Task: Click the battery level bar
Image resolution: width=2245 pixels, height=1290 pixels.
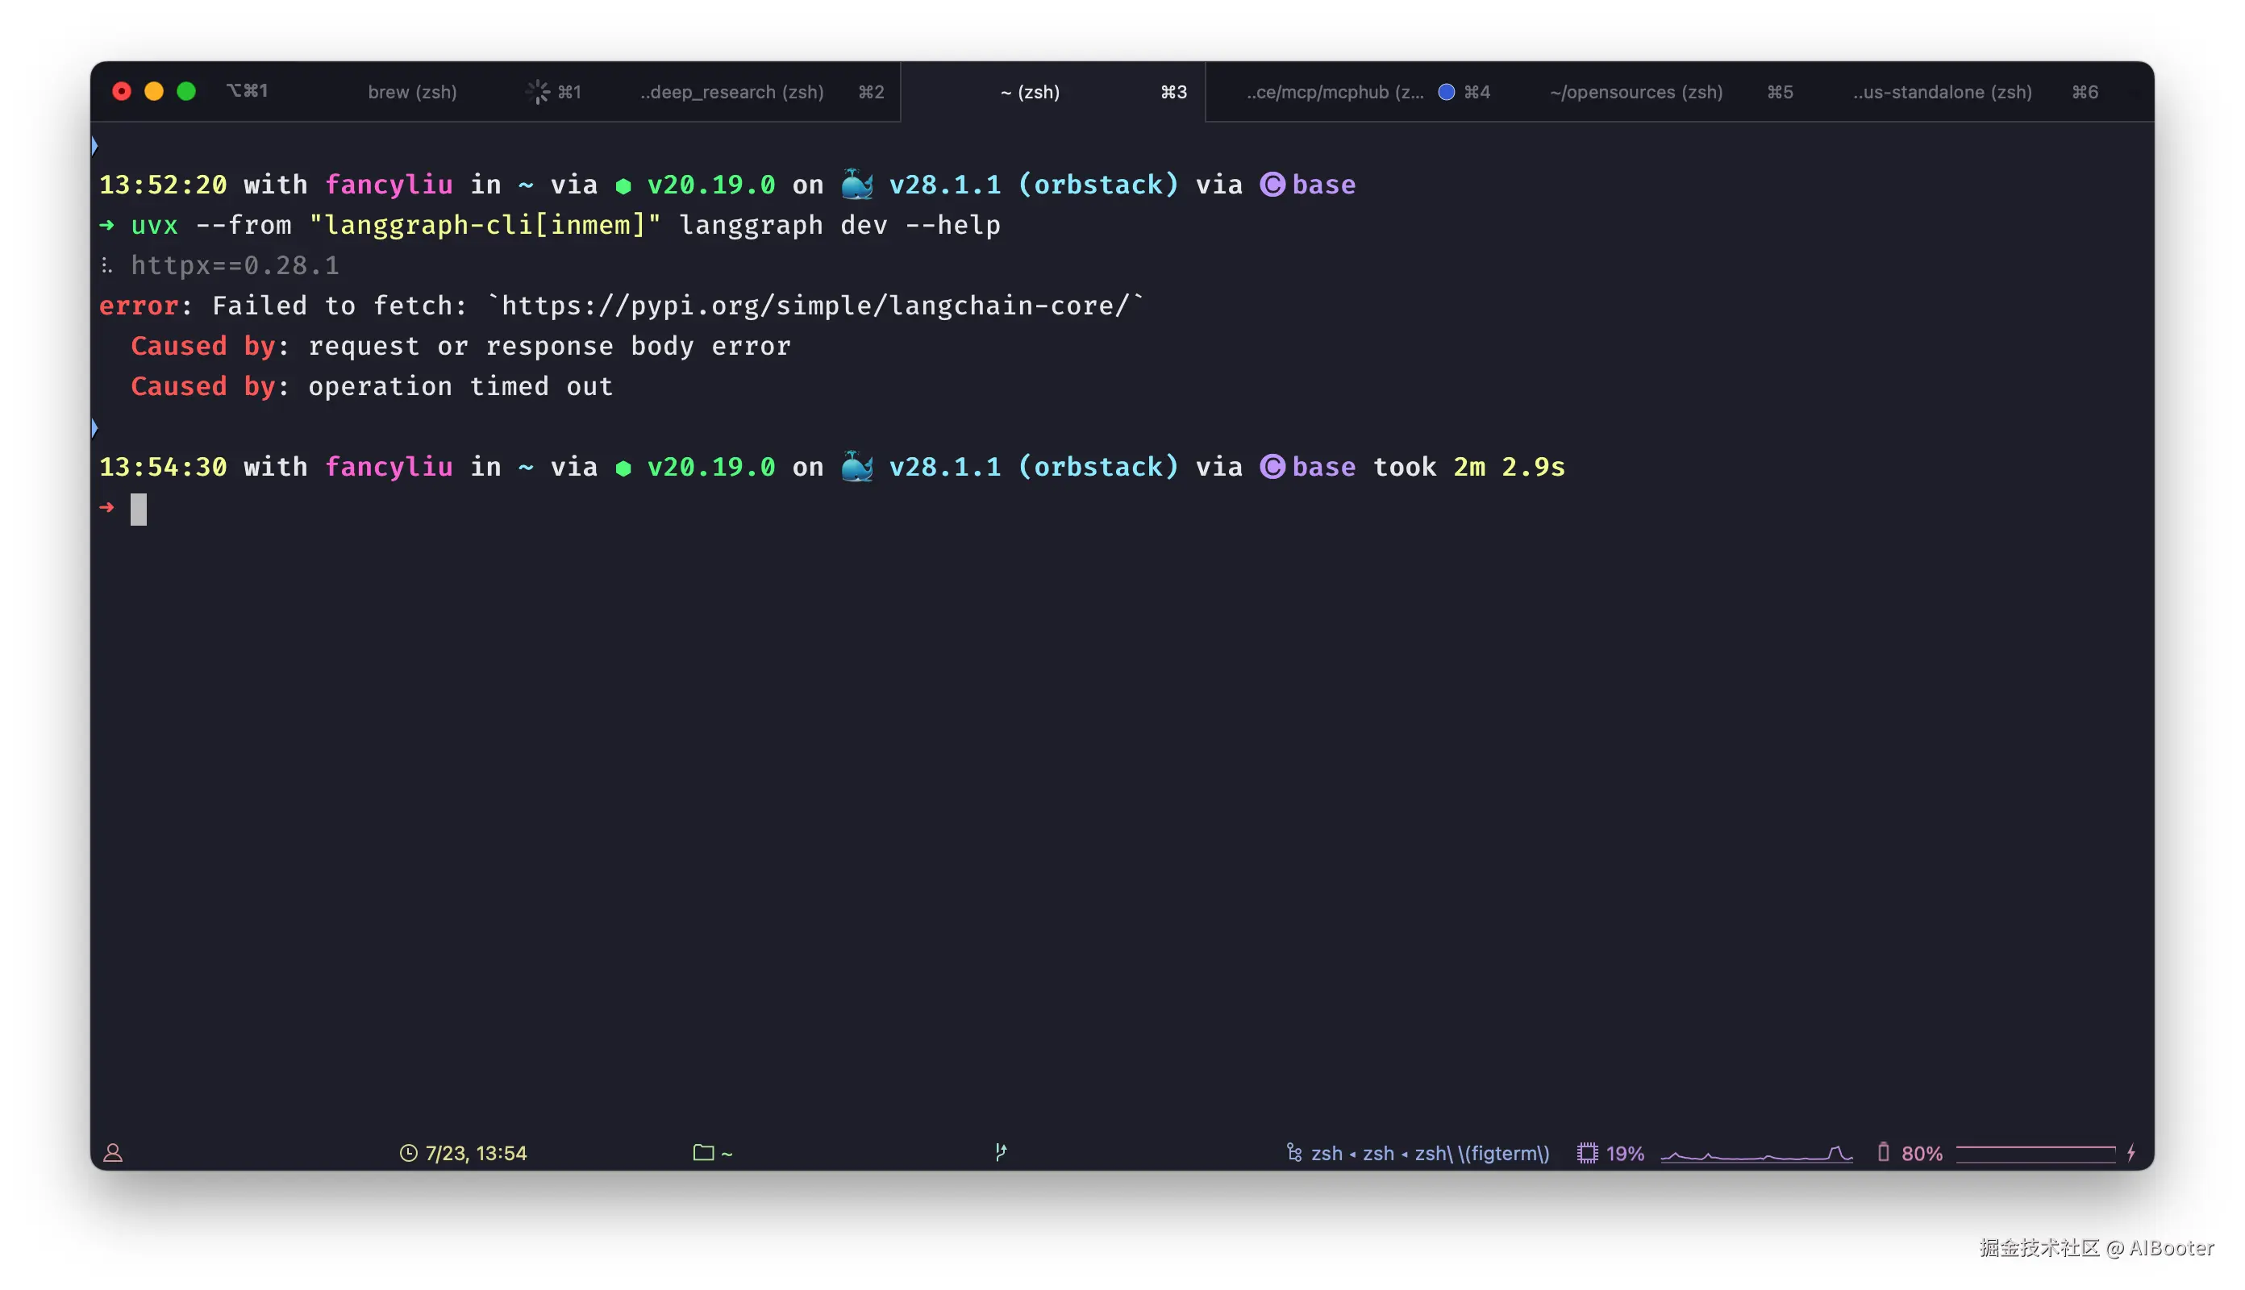Action: pyautogui.click(x=2035, y=1153)
